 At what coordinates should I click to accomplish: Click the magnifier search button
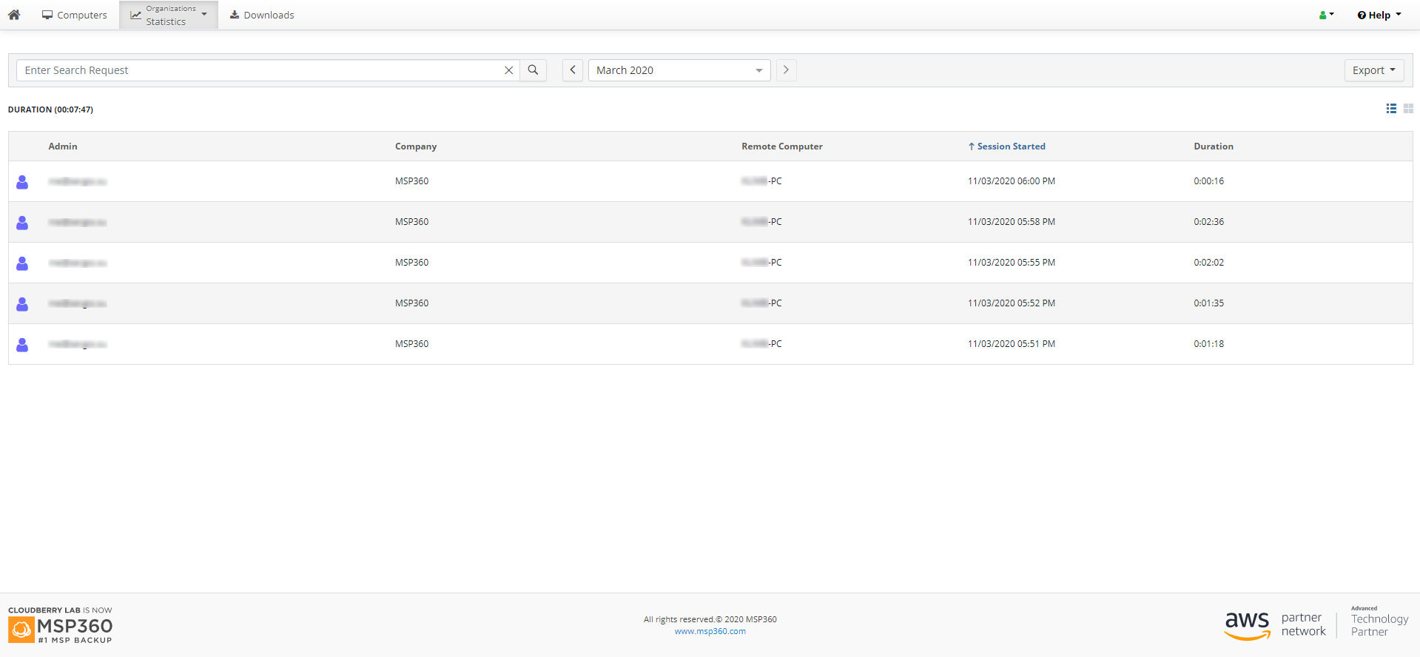coord(533,70)
